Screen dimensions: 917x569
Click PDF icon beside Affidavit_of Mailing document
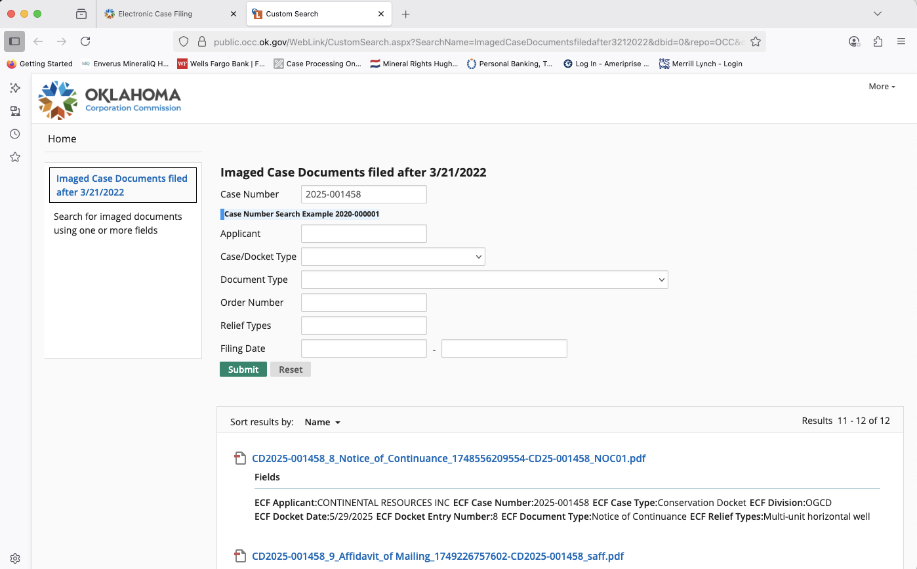click(241, 556)
